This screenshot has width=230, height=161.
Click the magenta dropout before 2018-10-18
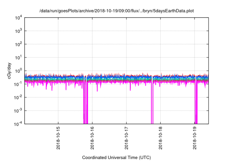click(152, 103)
